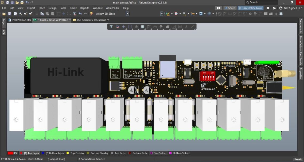This screenshot has width=304, height=162.
Task: Zoom to fit document icon
Action: click(x=15, y=14)
